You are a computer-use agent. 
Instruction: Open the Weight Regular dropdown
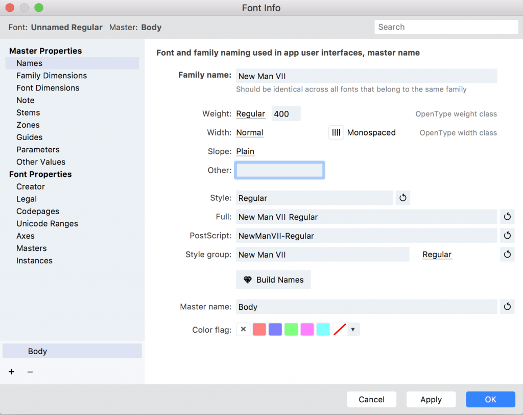click(x=250, y=114)
